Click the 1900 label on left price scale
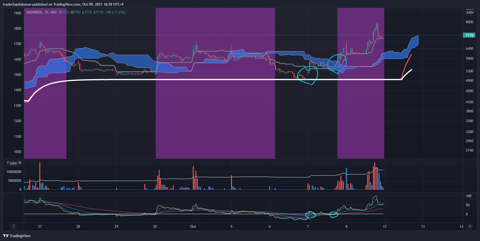480x241 pixels. click(x=18, y=13)
